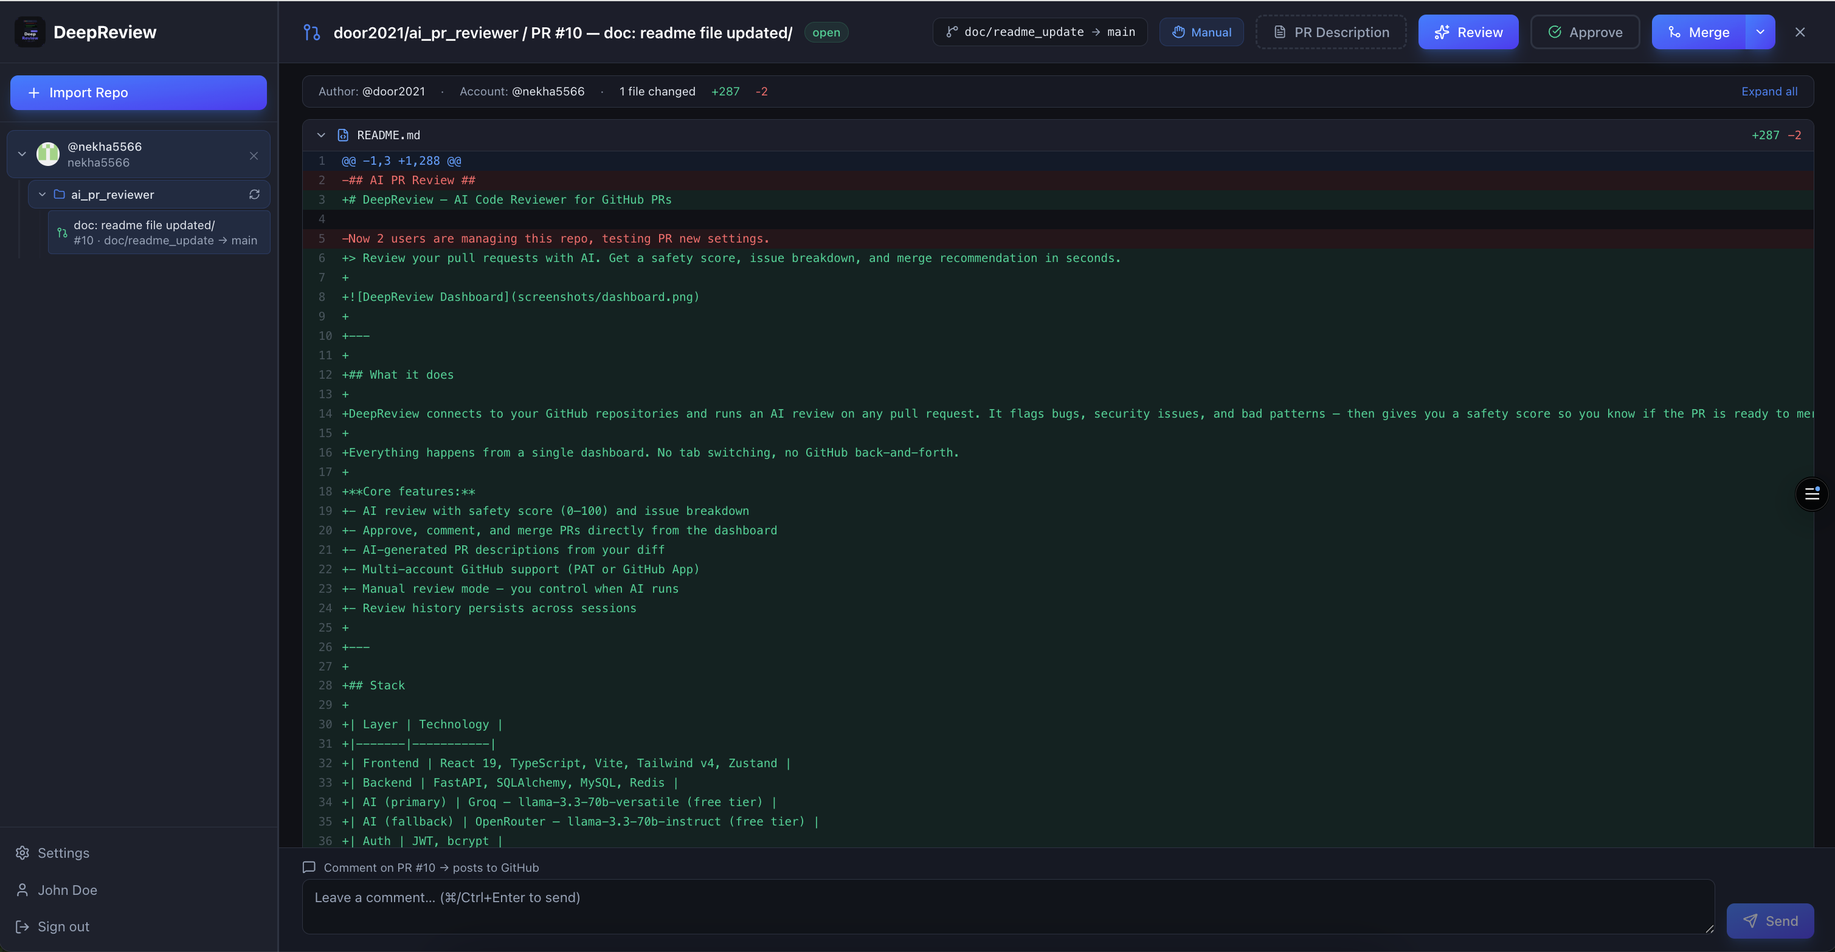Click the comment bubble icon
This screenshot has height=952, width=1835.
[308, 867]
